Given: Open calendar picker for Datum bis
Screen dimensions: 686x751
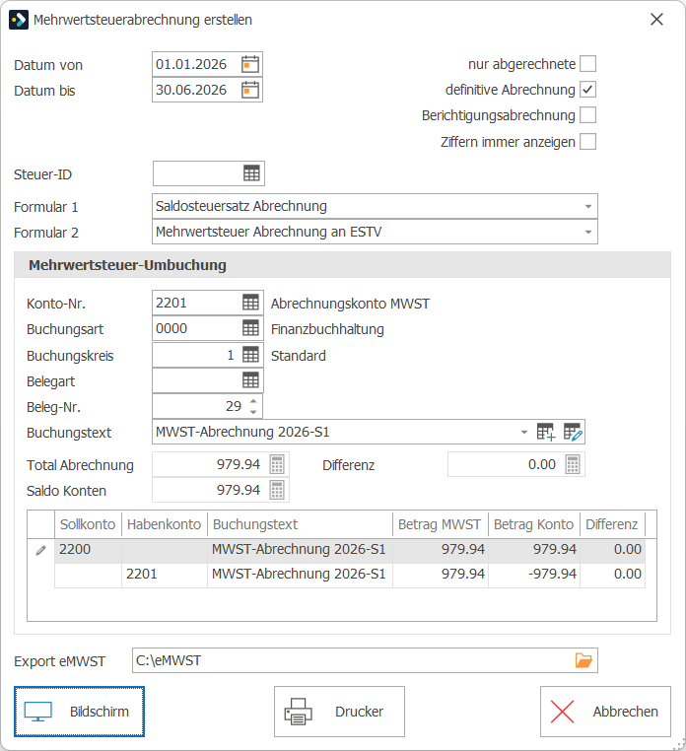Looking at the screenshot, I should point(250,90).
